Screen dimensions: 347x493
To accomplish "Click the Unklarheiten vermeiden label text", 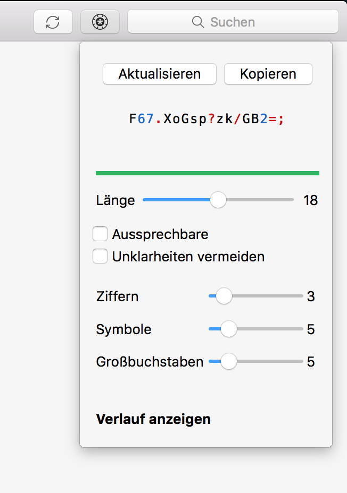I will (188, 257).
